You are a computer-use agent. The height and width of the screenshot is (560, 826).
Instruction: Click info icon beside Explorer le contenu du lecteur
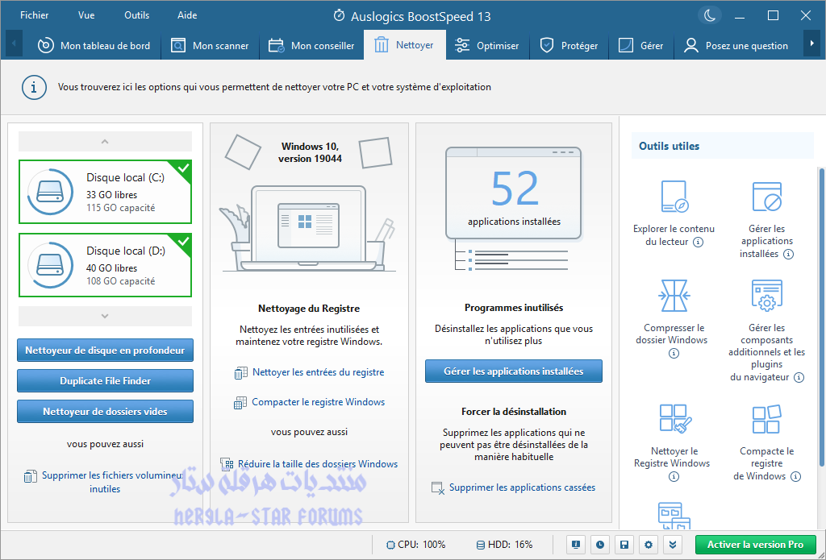[698, 242]
